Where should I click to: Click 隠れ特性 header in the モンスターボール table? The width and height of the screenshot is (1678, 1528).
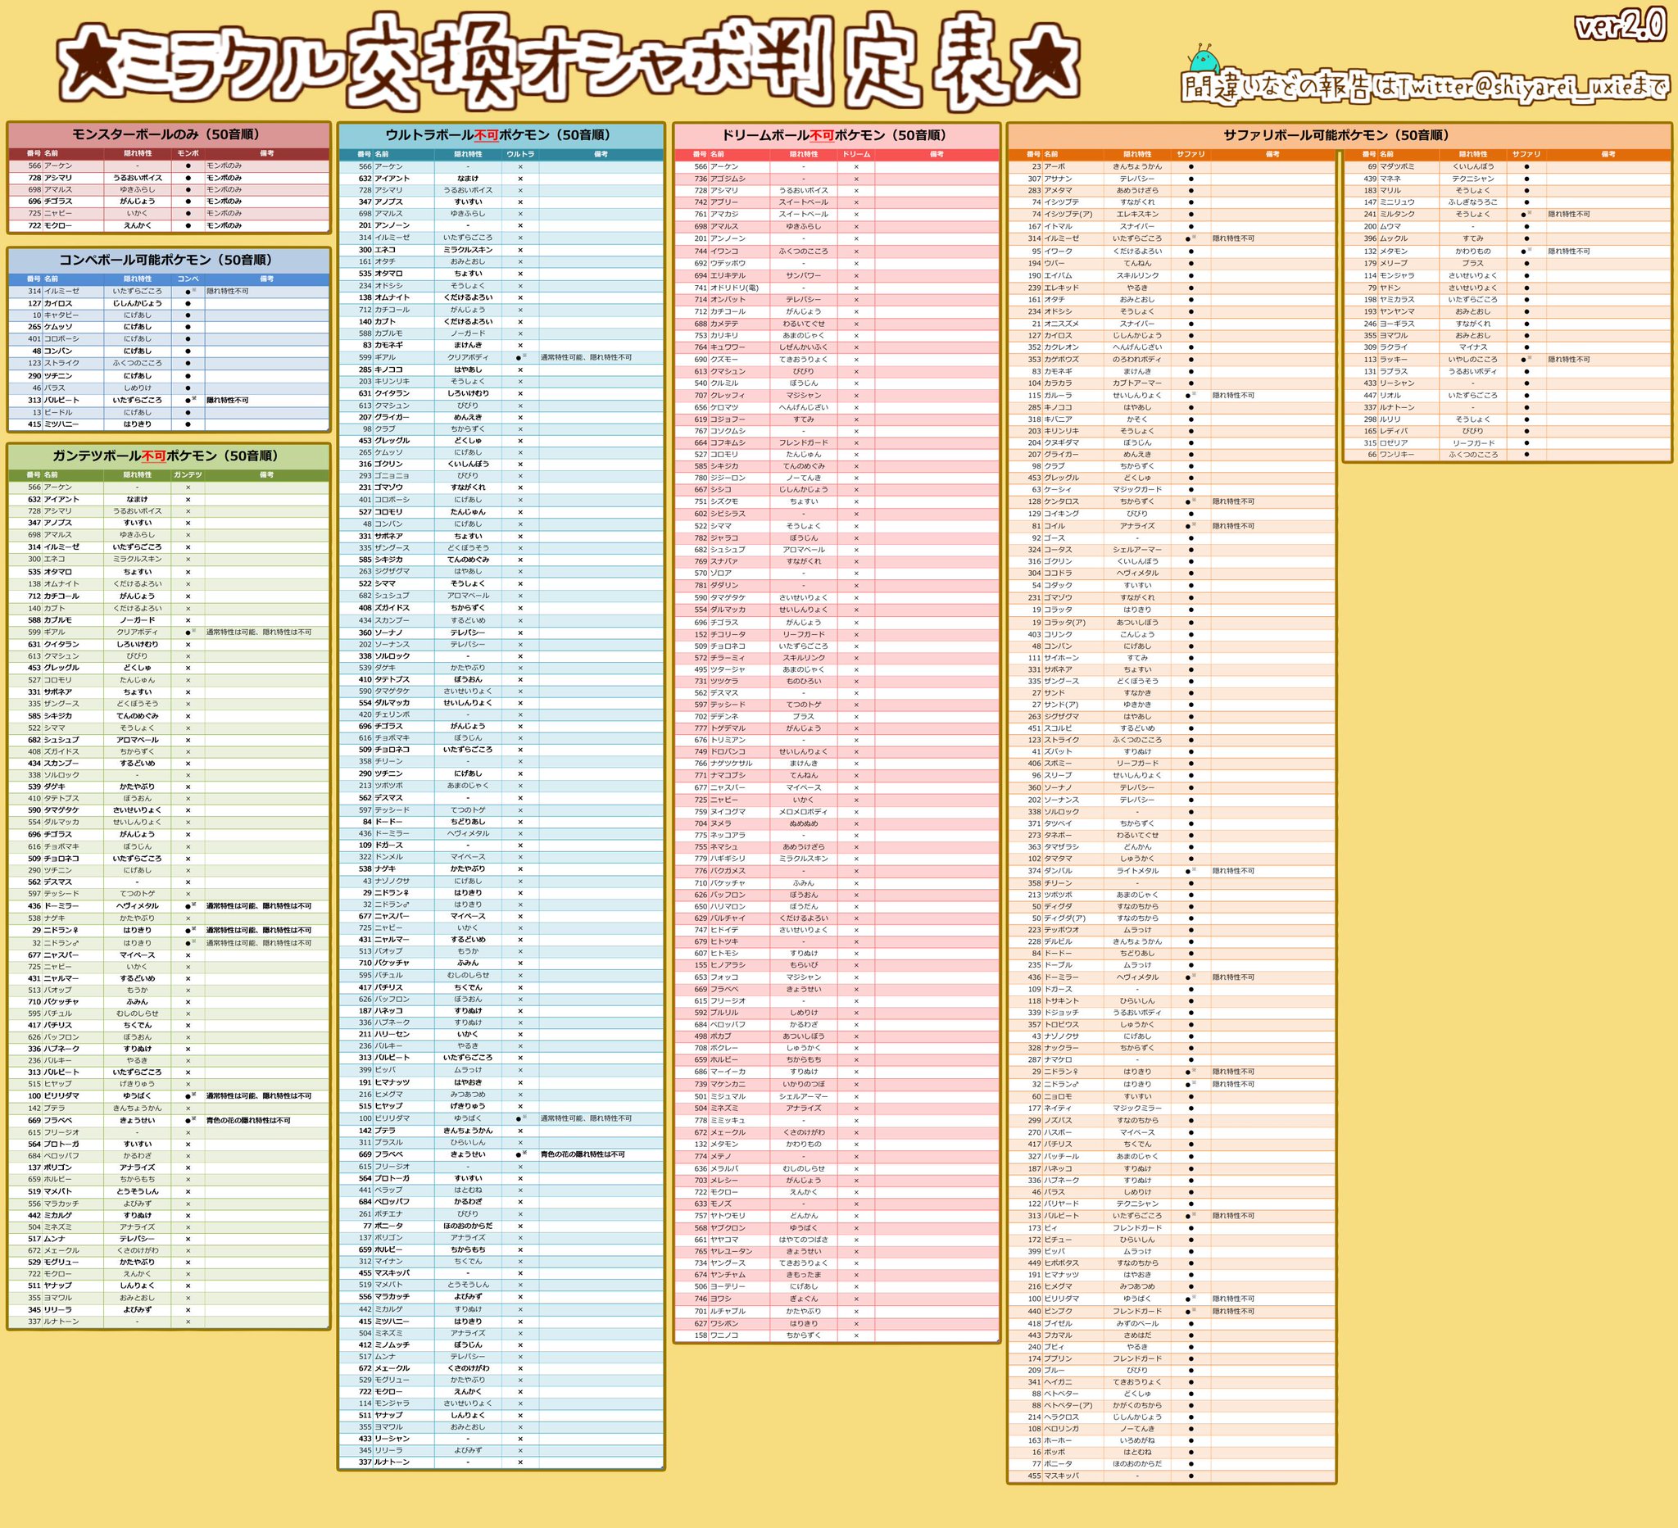point(138,154)
